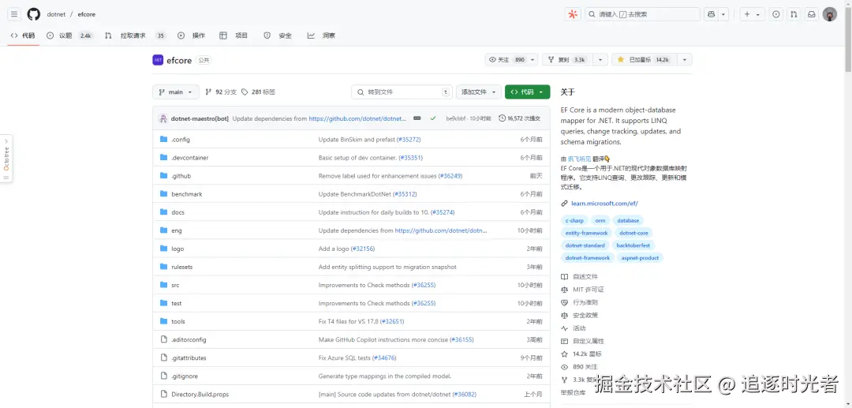Select the hacktoberfest topic tag
852x408 pixels.
(633, 245)
